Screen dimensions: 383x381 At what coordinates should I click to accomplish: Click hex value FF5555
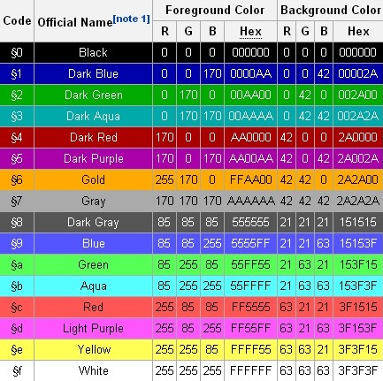tap(250, 307)
